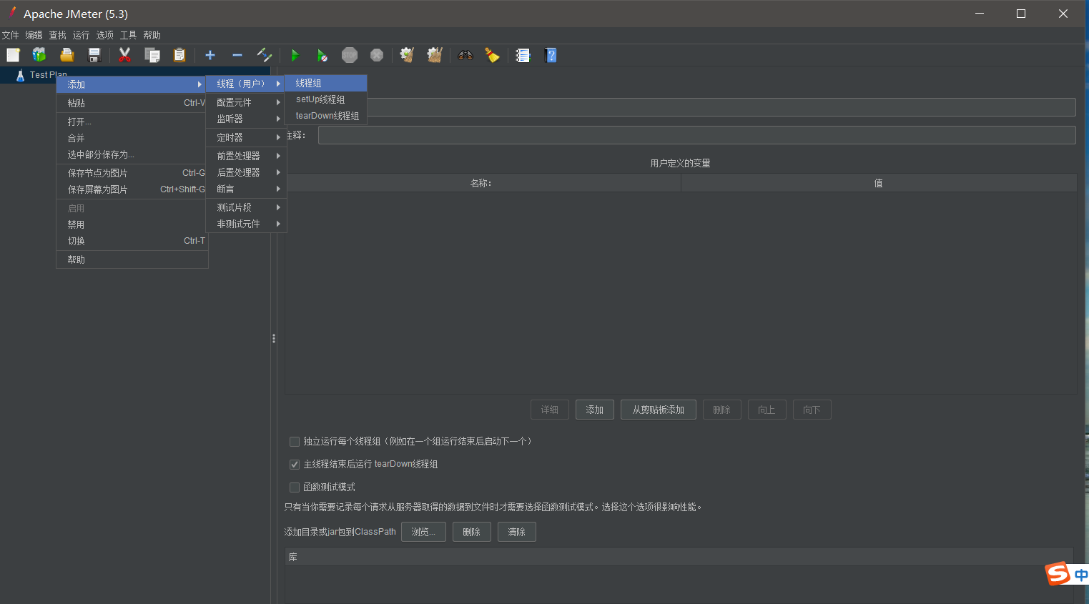1089x604 pixels.
Task: Click 从剪贴板添加 button
Action: 659,410
